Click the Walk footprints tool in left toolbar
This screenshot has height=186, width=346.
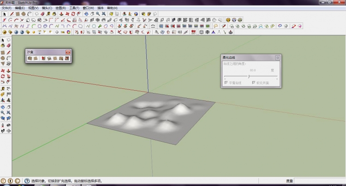(3, 131)
